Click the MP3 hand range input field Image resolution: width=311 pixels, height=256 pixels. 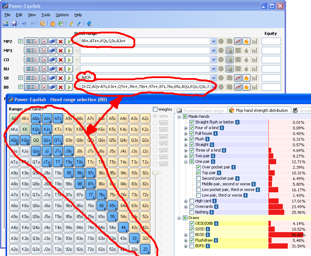[145, 51]
